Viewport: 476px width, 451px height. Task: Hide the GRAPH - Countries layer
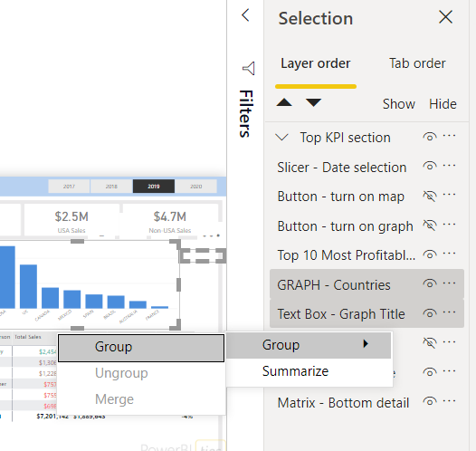tap(430, 283)
